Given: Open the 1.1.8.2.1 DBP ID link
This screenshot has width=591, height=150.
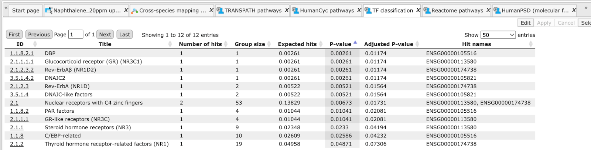Looking at the screenshot, I should [22, 53].
